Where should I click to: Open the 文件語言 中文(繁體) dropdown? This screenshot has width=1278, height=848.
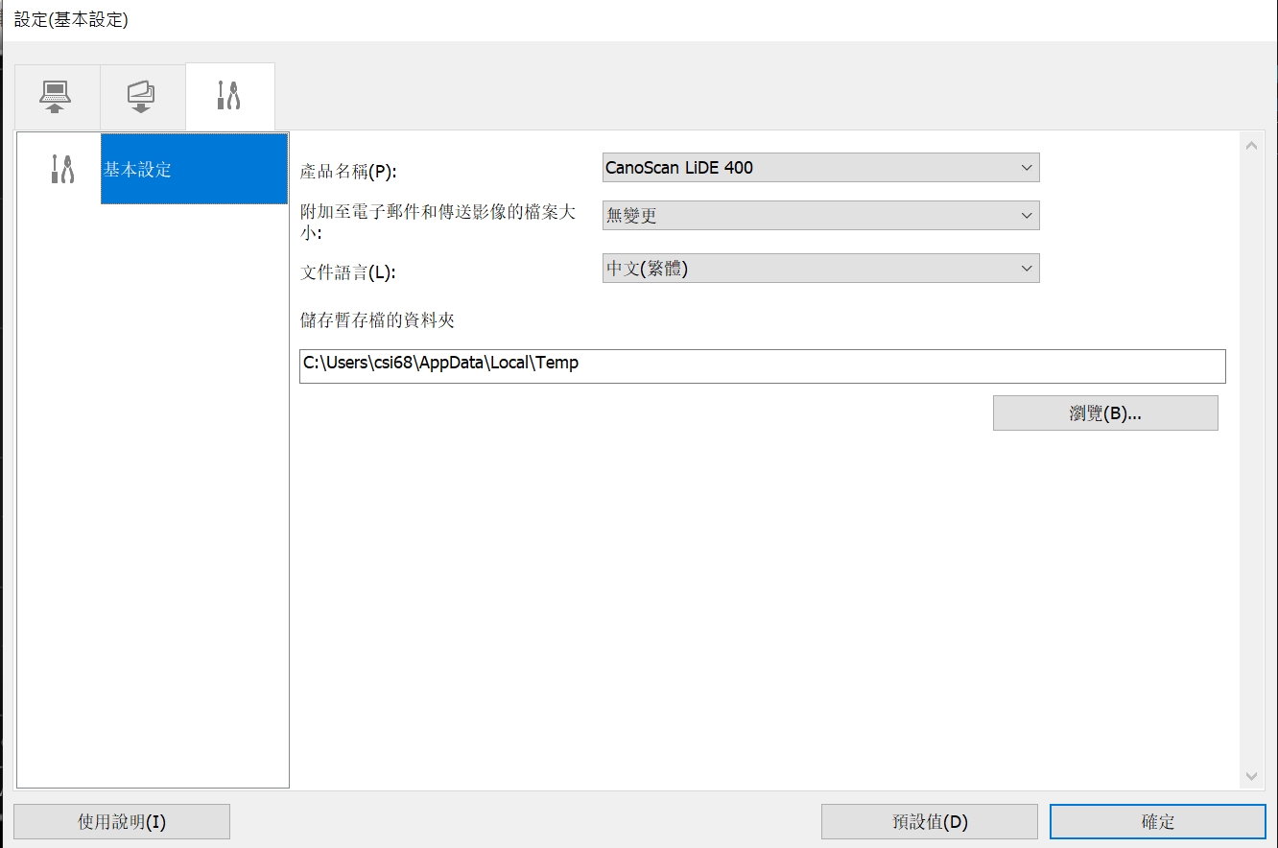point(820,268)
